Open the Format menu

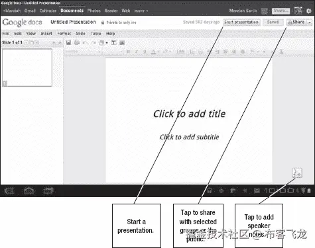pos(64,34)
